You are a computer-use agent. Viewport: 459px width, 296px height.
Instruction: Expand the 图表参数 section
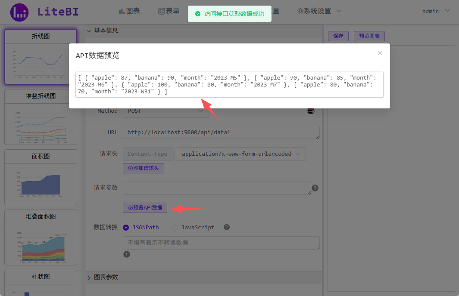(x=89, y=277)
